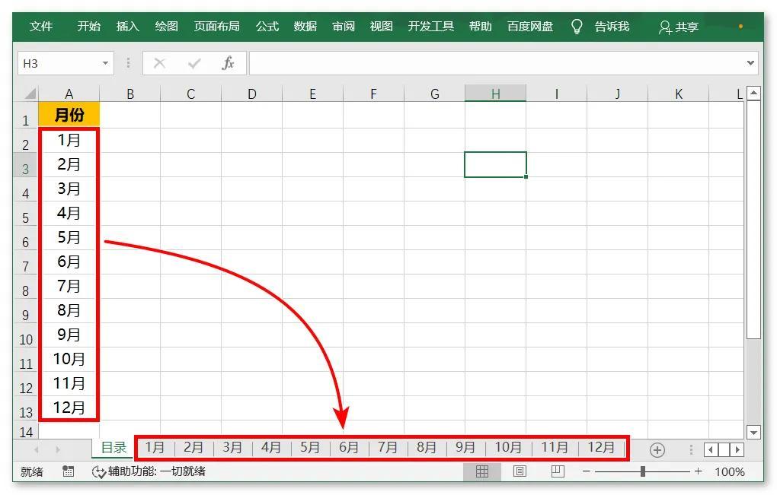Switch to the 3月 sheet tab

pyautogui.click(x=232, y=448)
